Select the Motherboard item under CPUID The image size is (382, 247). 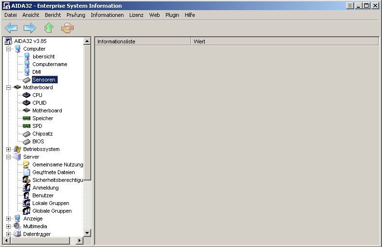click(x=47, y=110)
